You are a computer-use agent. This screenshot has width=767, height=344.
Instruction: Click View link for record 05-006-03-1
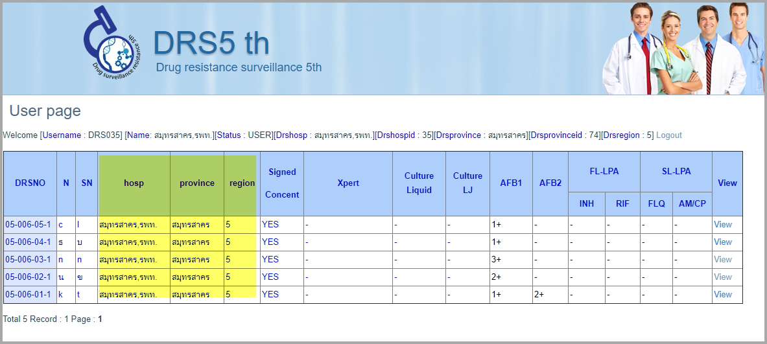722,260
